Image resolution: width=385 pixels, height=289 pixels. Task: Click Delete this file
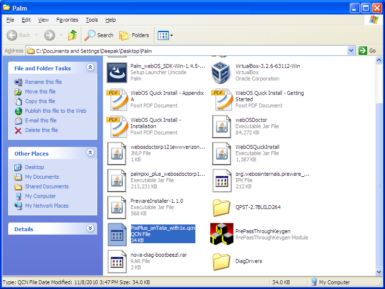click(x=41, y=130)
